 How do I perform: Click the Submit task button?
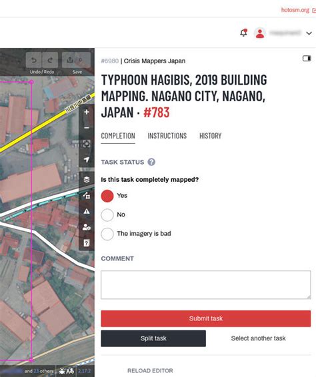click(206, 318)
